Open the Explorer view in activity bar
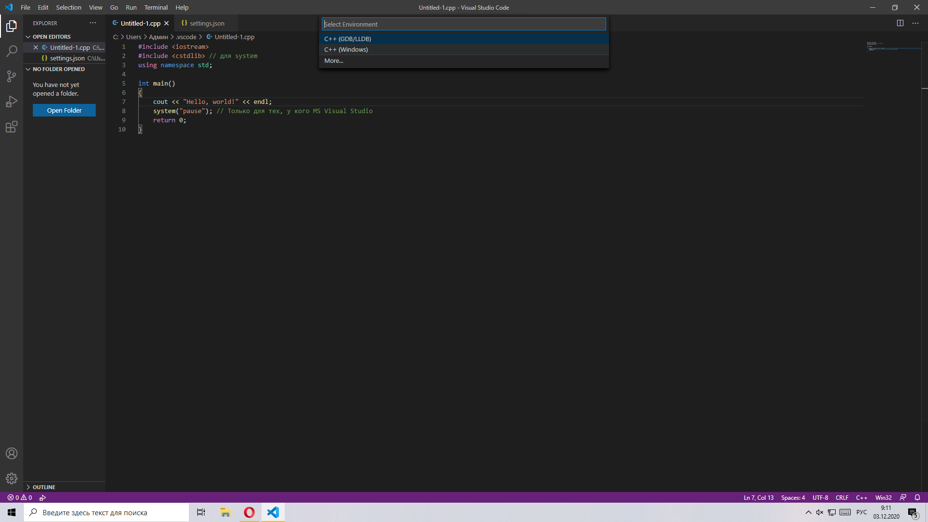Image resolution: width=928 pixels, height=522 pixels. [x=12, y=26]
